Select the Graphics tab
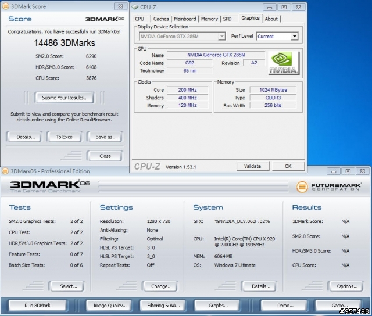The width and height of the screenshot is (372, 316). click(251, 18)
